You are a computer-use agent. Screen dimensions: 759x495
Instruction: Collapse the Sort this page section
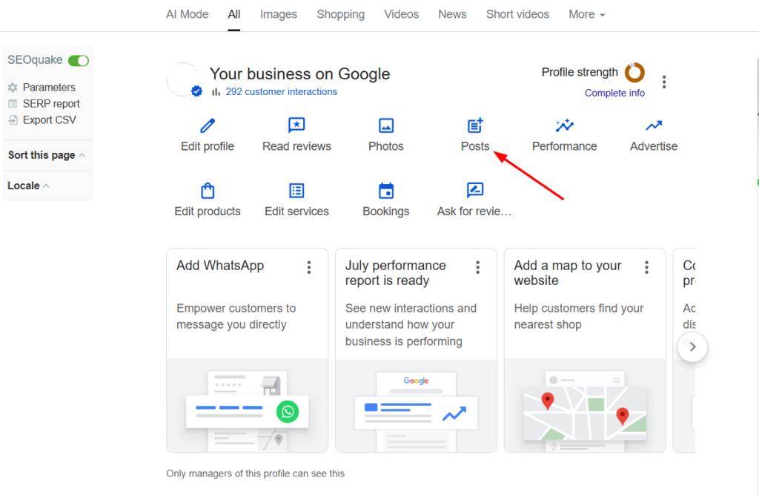point(82,155)
